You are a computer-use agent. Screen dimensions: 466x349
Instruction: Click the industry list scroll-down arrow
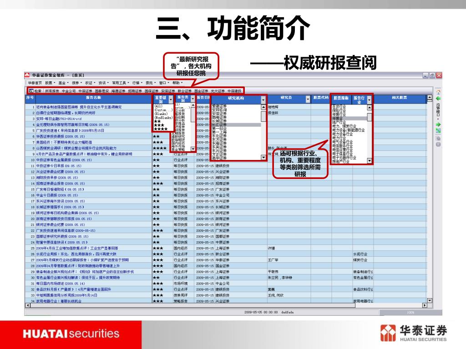pos(370,161)
